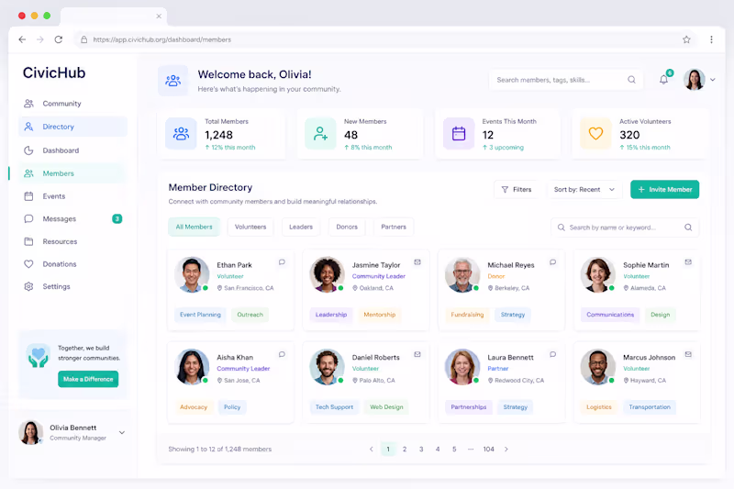Open Directory in the sidebar
This screenshot has width=734, height=489.
pos(72,127)
